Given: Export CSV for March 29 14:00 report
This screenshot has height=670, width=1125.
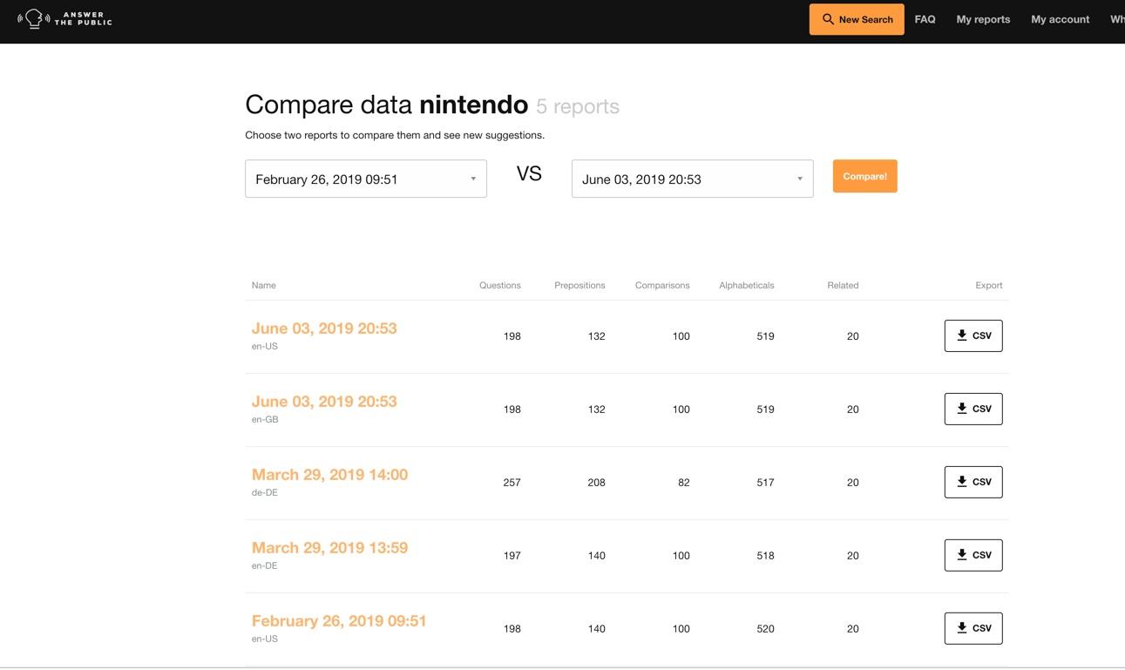Looking at the screenshot, I should pos(973,482).
